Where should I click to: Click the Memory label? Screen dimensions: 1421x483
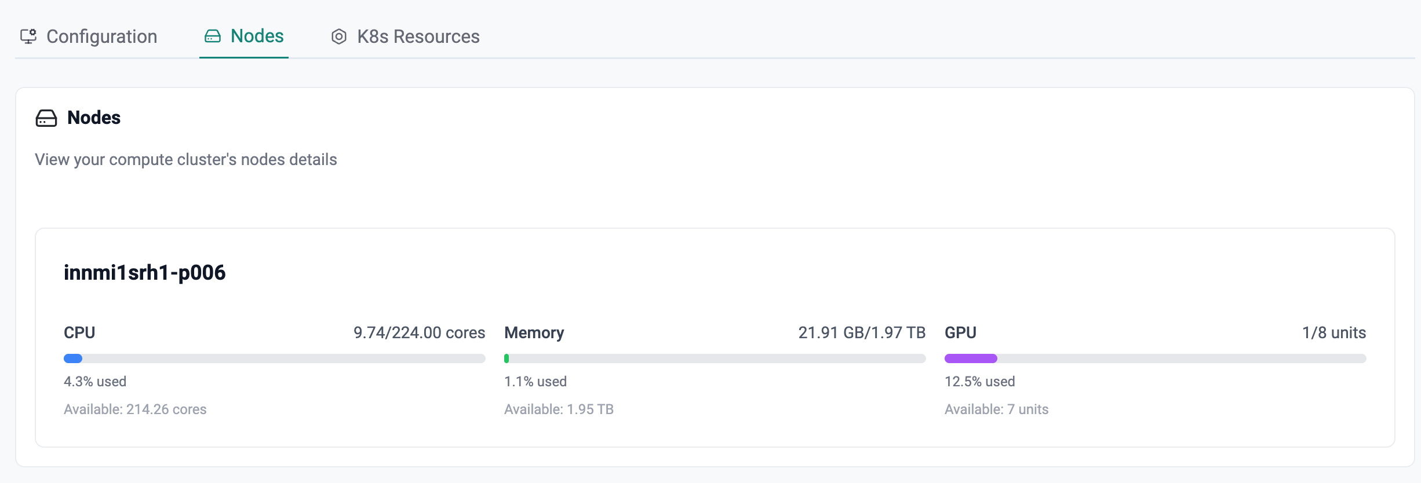pos(534,333)
